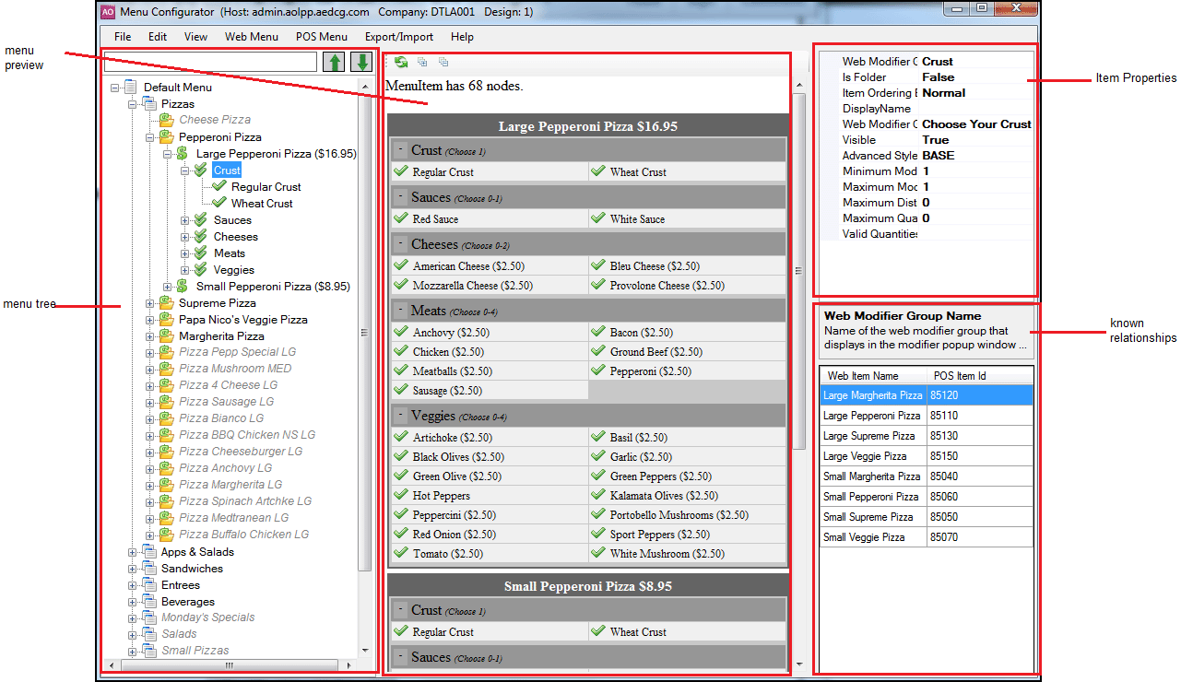Click the Pizza Pepp Special LG icon
Viewport: 1181px width, 682px height.
pos(166,352)
